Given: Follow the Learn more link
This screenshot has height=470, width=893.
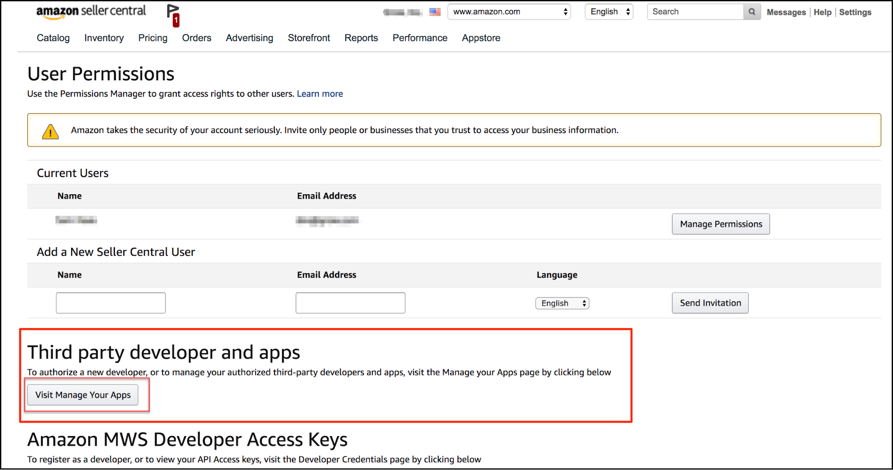Looking at the screenshot, I should point(320,94).
